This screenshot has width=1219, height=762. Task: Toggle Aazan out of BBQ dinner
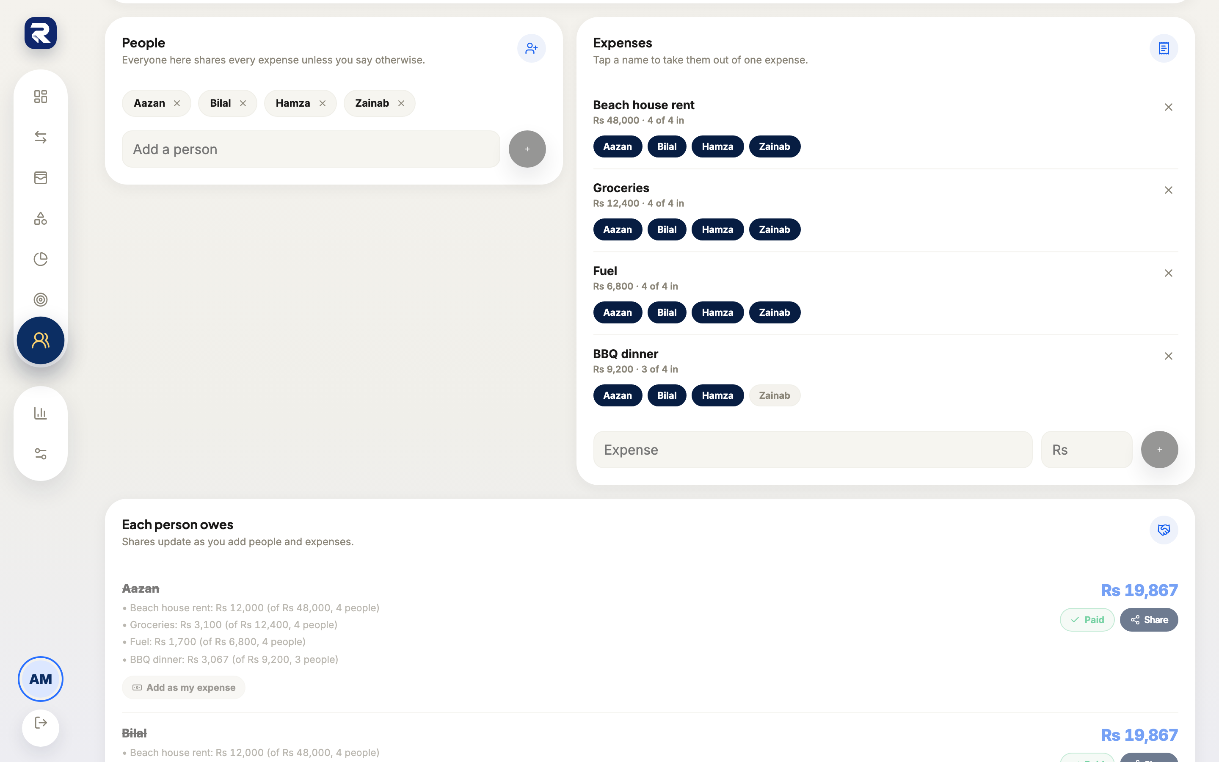(618, 396)
